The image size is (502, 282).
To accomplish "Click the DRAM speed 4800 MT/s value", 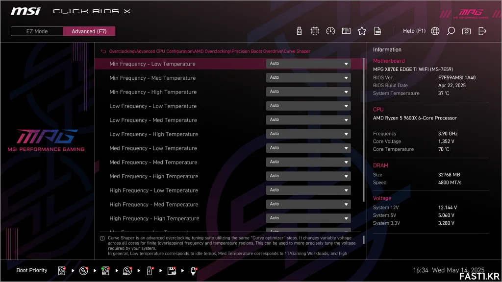I will point(450,183).
